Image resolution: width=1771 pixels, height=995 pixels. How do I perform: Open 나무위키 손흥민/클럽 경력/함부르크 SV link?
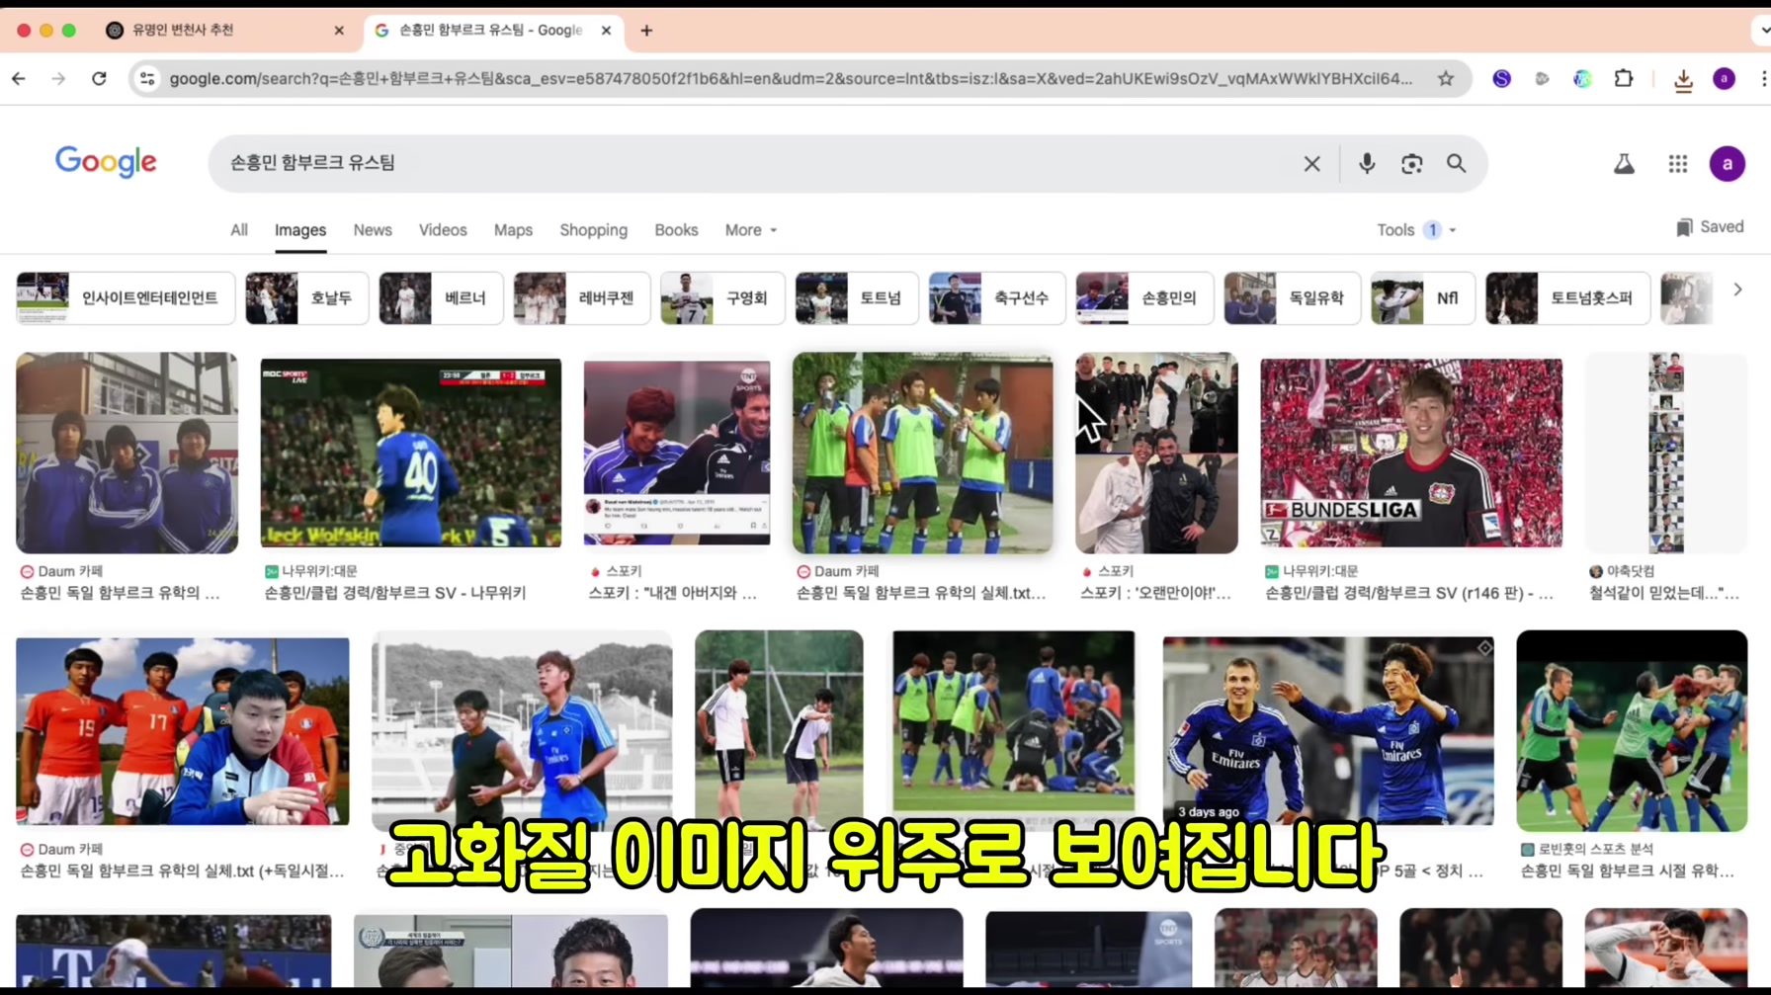point(395,593)
